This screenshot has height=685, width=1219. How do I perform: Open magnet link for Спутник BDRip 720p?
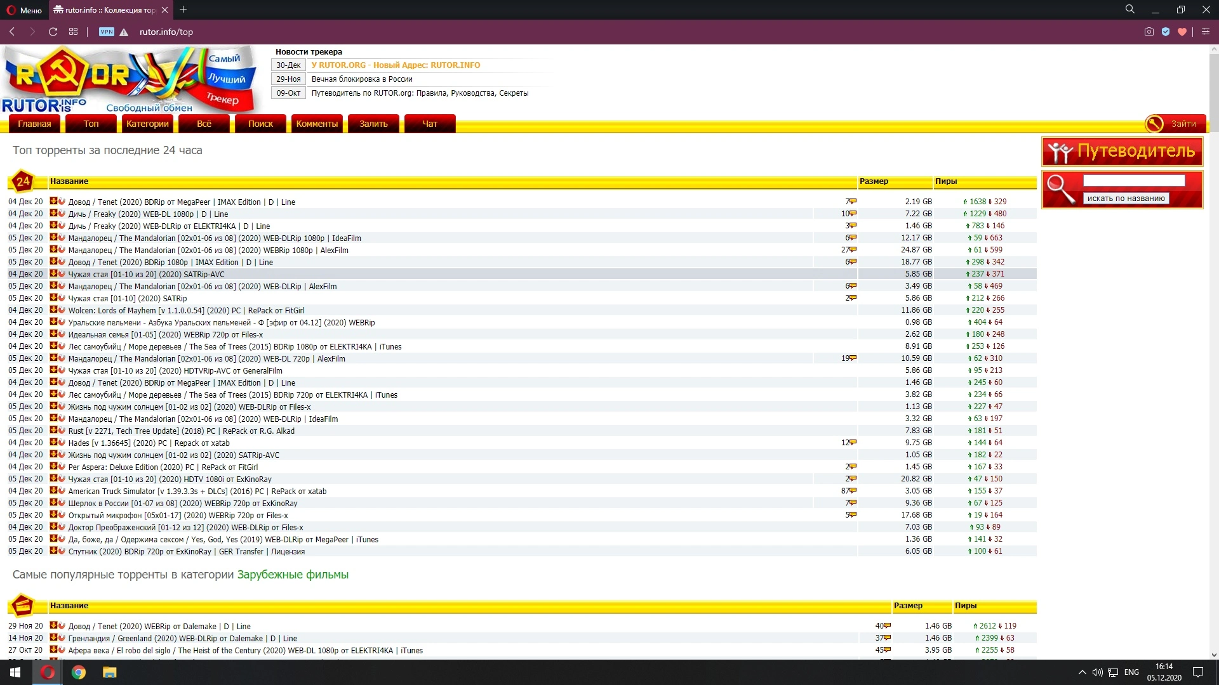[62, 551]
